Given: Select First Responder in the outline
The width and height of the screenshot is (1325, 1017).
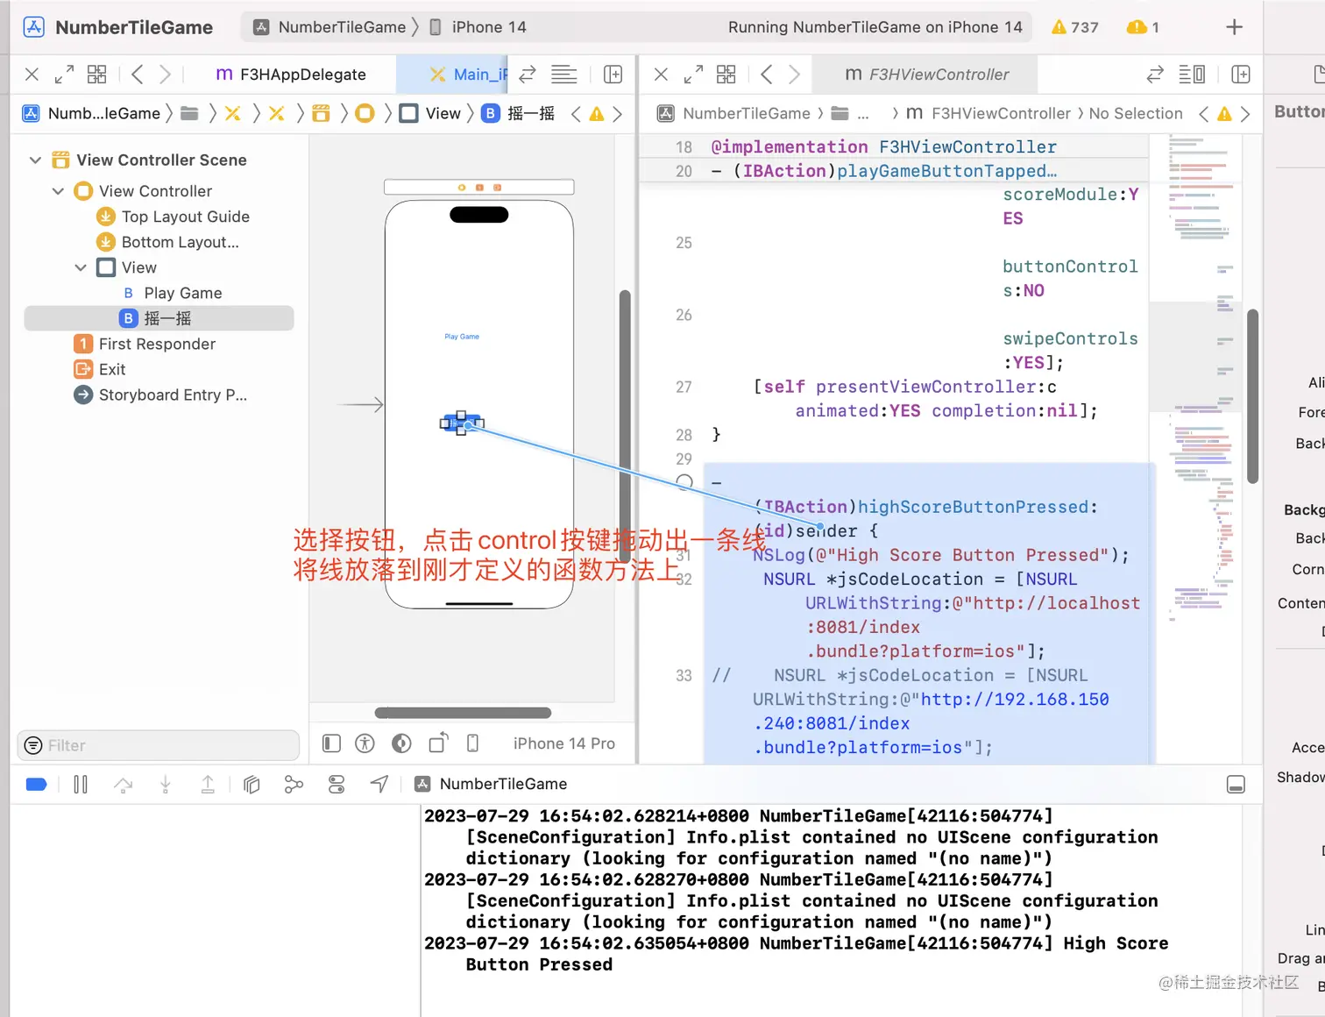Looking at the screenshot, I should click(145, 344).
